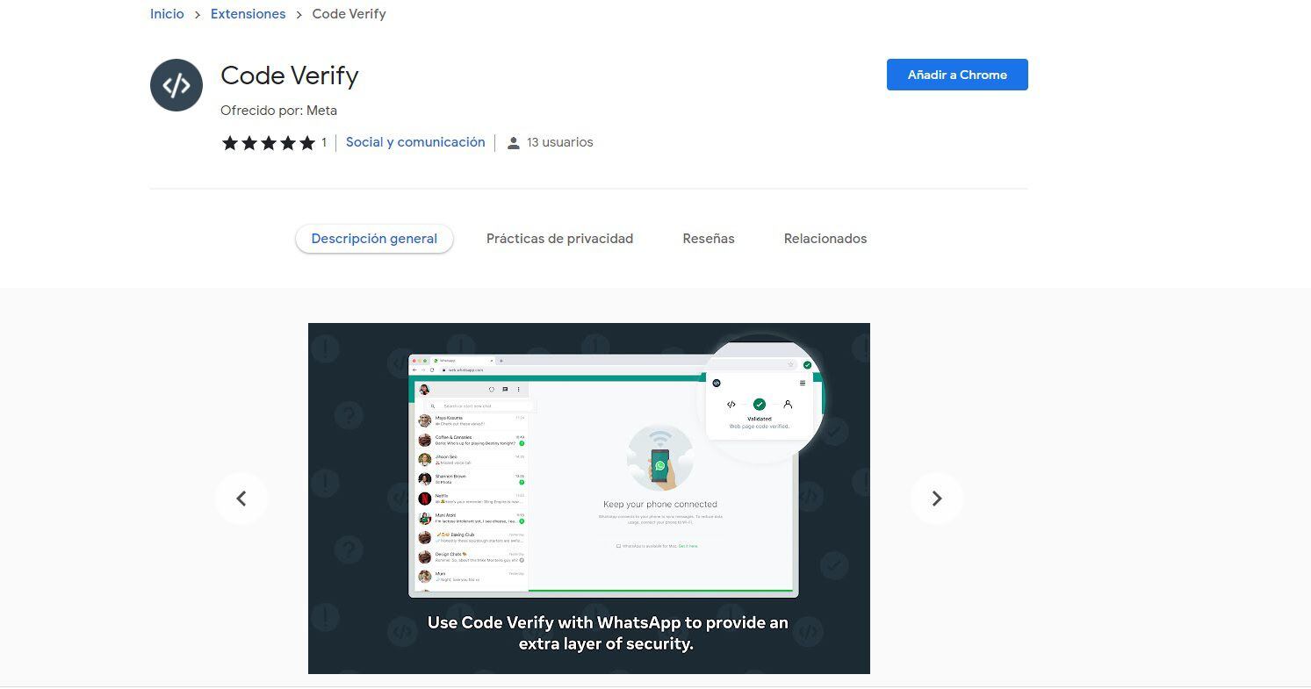
Task: Click the green validated checkmark in screenshot
Action: [x=760, y=405]
